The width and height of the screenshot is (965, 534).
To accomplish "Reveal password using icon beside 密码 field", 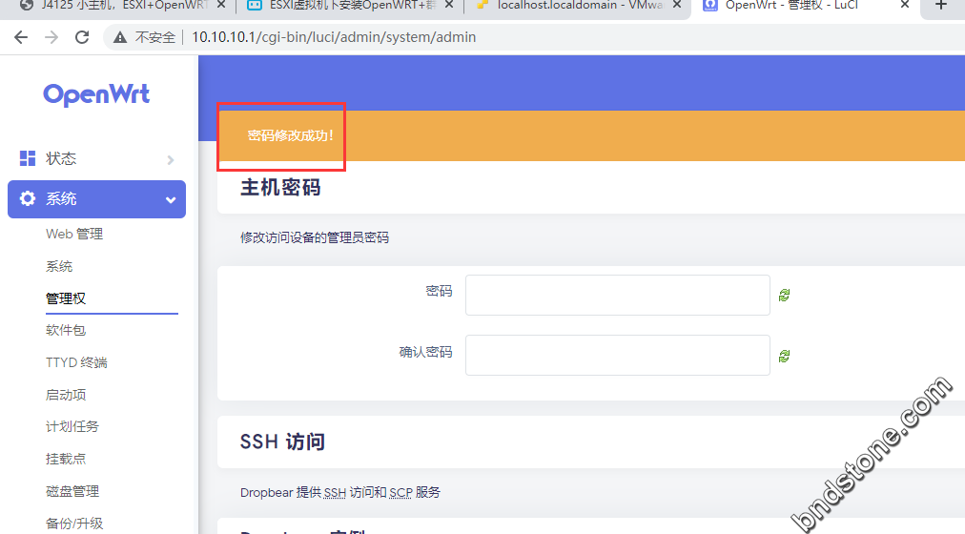I will pyautogui.click(x=784, y=296).
